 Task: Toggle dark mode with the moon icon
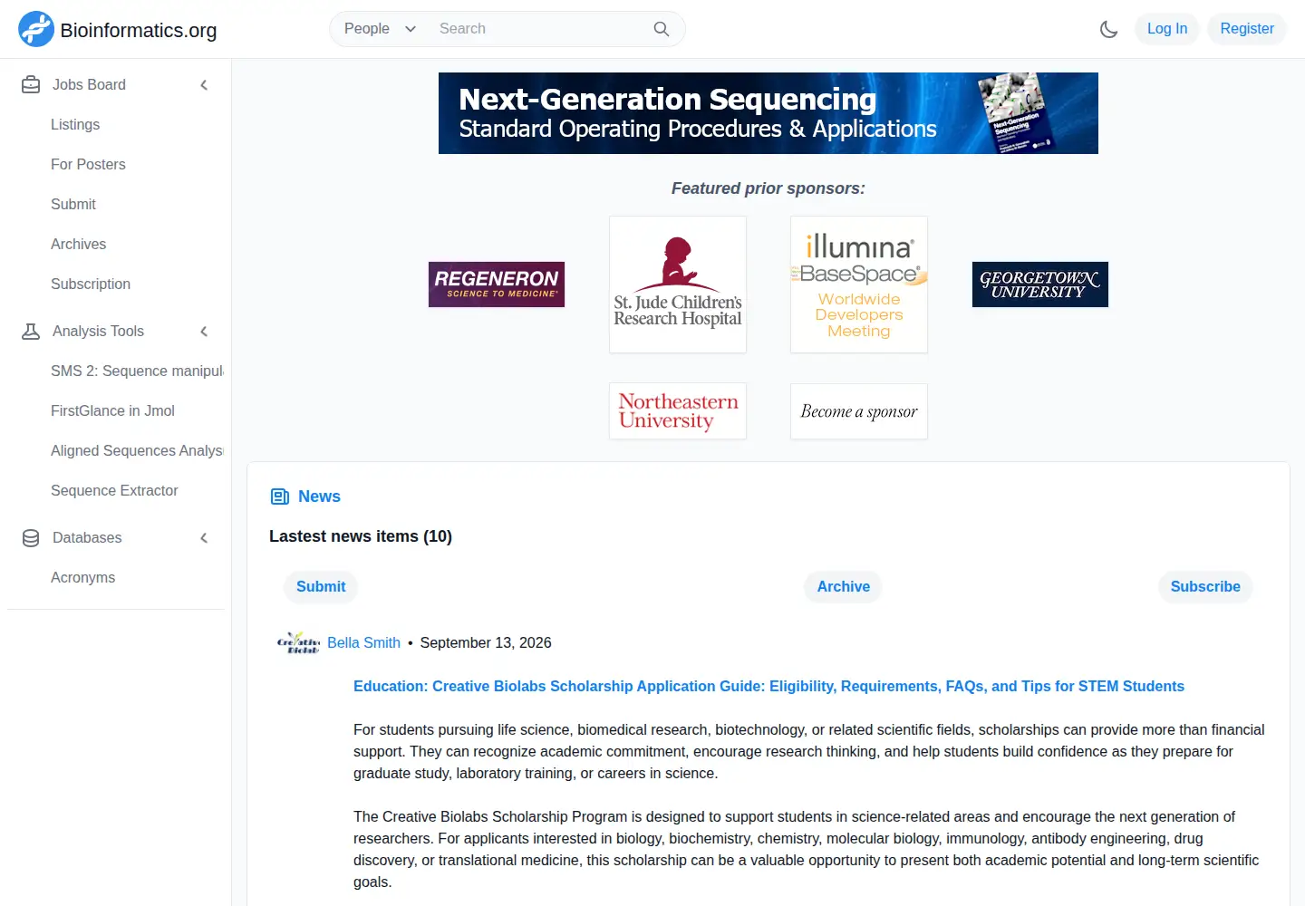(1108, 29)
